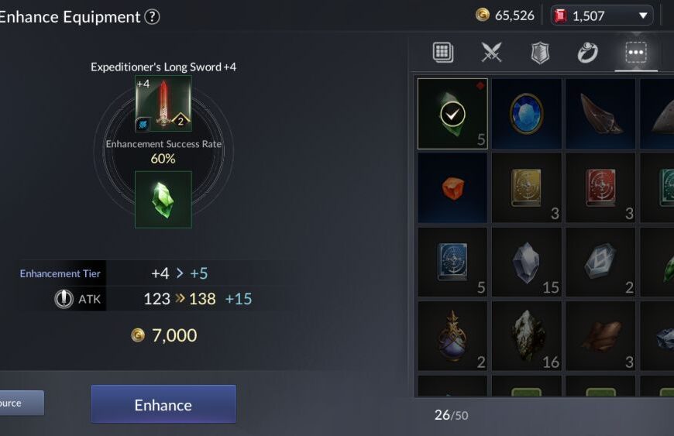Click the Enhance button
This screenshot has width=674, height=436.
[163, 404]
